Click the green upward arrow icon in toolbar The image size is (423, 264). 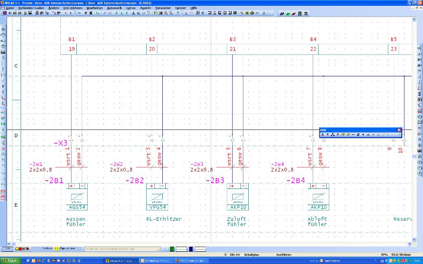coord(116,13)
